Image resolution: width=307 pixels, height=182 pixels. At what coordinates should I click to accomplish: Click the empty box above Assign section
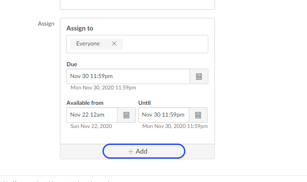tap(137, 4)
